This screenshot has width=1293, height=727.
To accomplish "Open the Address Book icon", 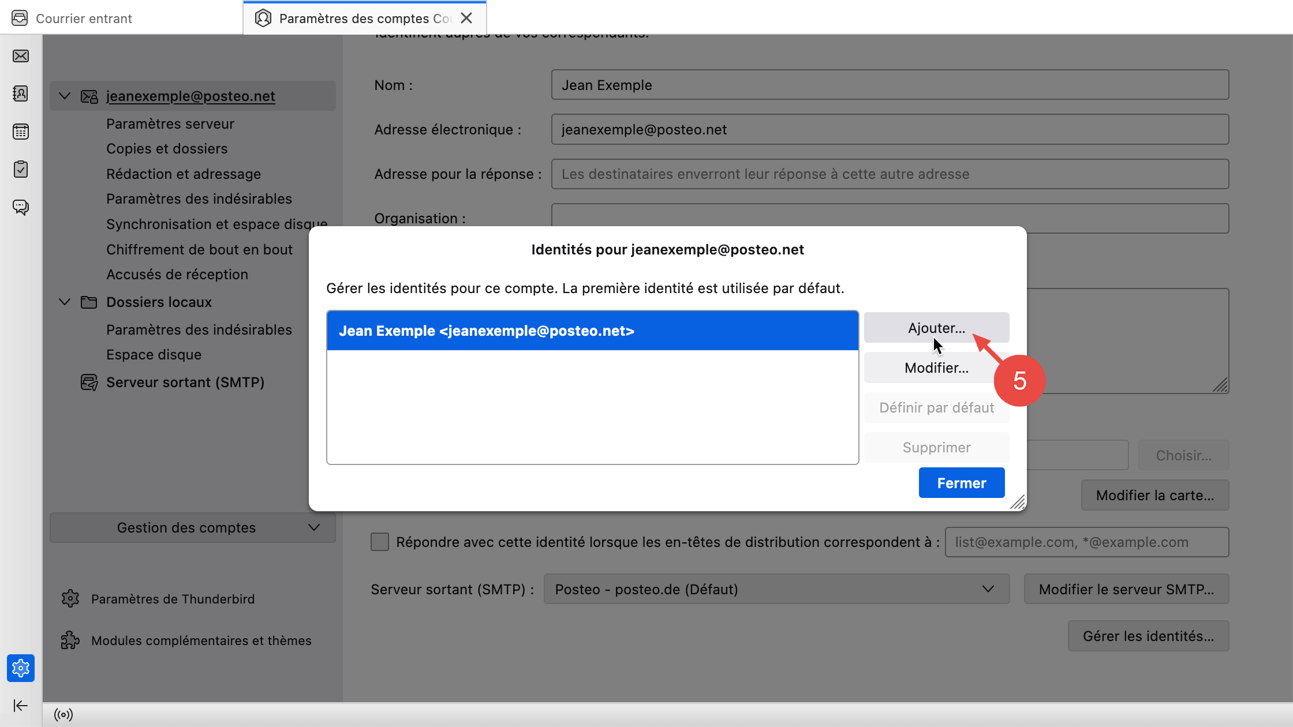I will coord(21,93).
